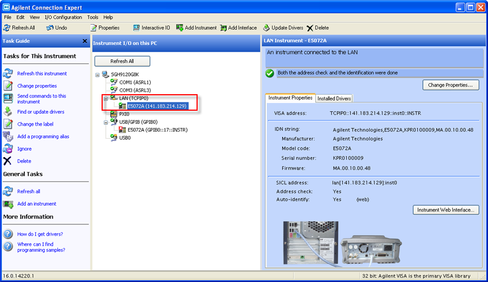Click the VISA address value TCPIP0::141.183.214.129::inst0::INSTR

click(375, 113)
